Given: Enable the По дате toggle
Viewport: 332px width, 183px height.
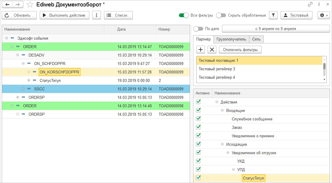Looking at the screenshot, I should click(198, 29).
